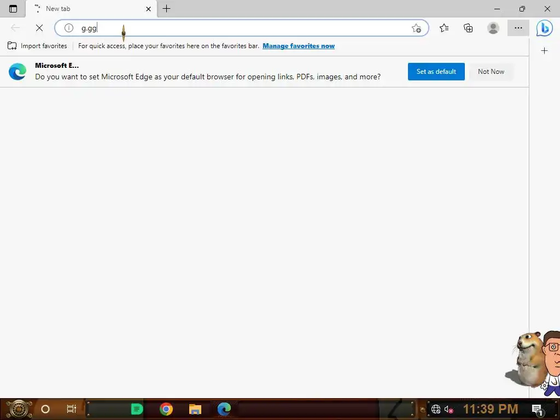The image size is (560, 420).
Task: Open File Explorer from taskbar
Action: [195, 409]
